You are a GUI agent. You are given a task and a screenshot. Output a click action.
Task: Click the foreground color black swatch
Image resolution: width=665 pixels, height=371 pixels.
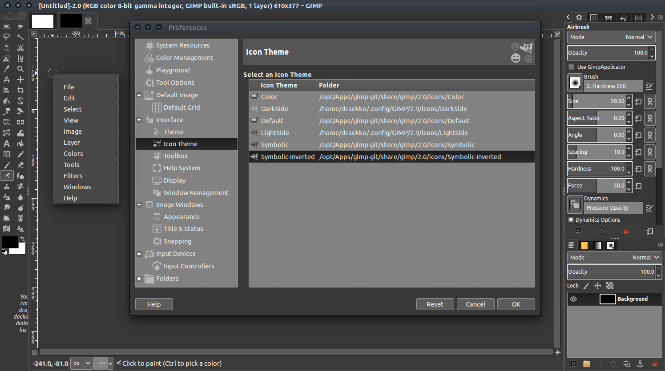tap(10, 242)
